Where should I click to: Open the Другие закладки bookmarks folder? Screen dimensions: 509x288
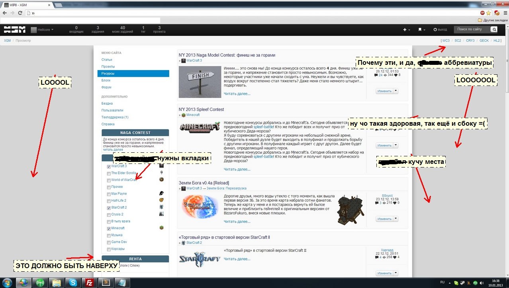[492, 20]
